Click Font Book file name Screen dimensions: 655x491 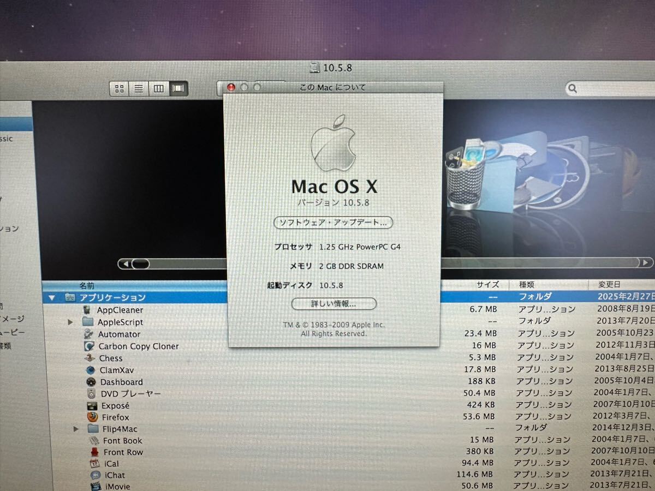point(122,440)
